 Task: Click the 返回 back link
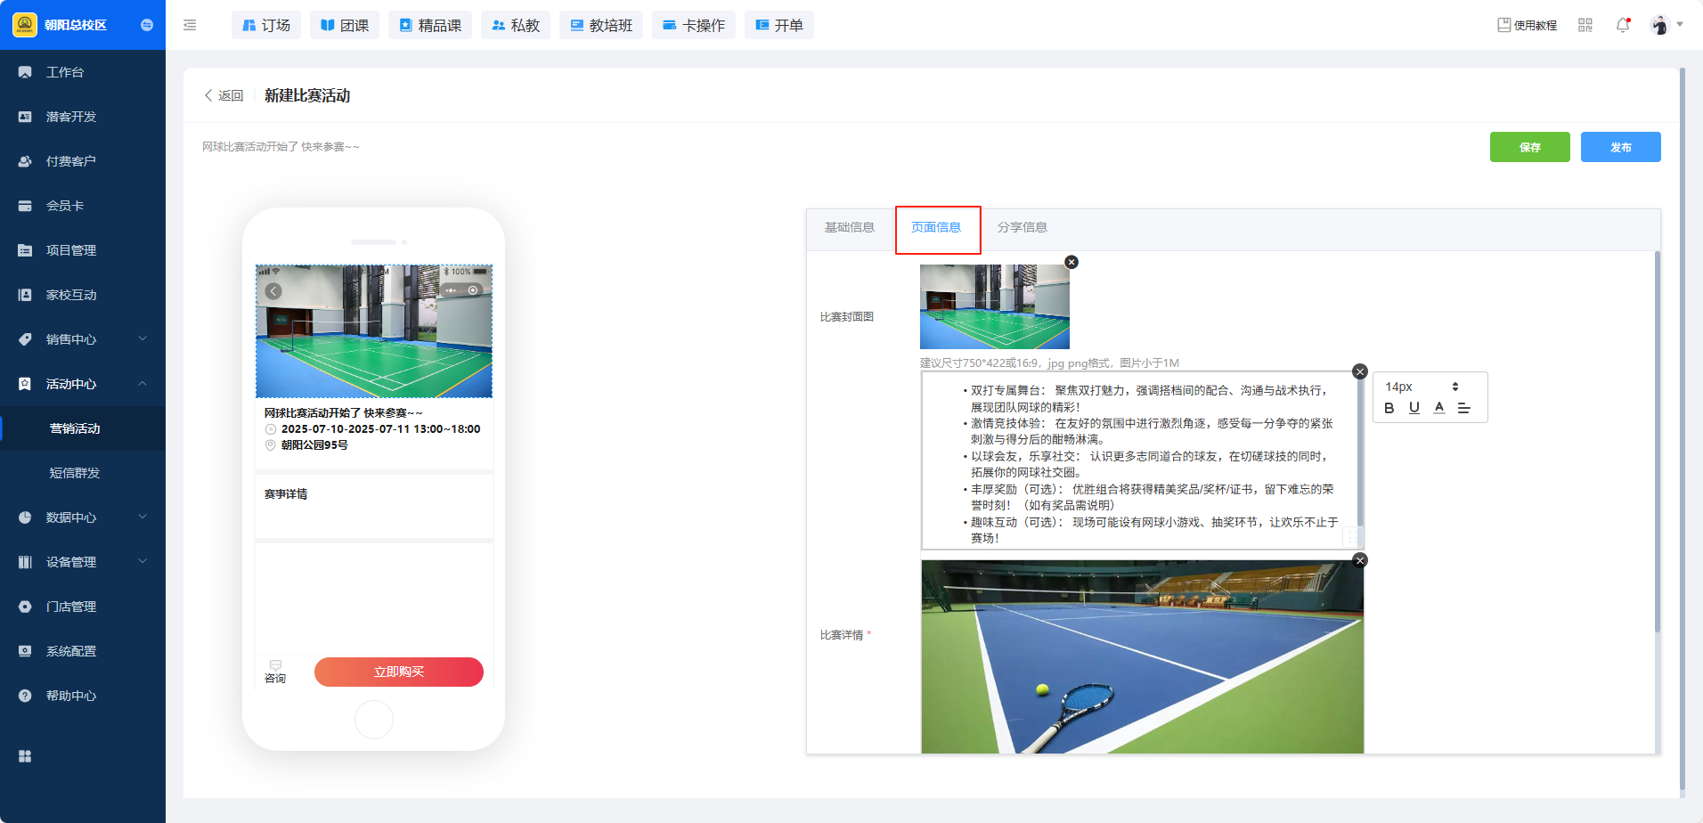click(224, 95)
